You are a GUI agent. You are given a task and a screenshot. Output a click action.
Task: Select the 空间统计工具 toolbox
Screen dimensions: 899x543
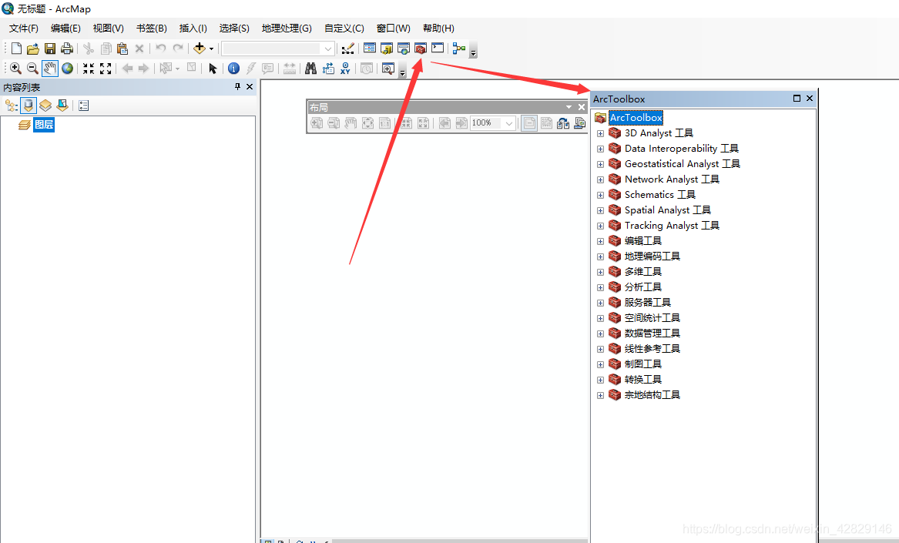[652, 317]
